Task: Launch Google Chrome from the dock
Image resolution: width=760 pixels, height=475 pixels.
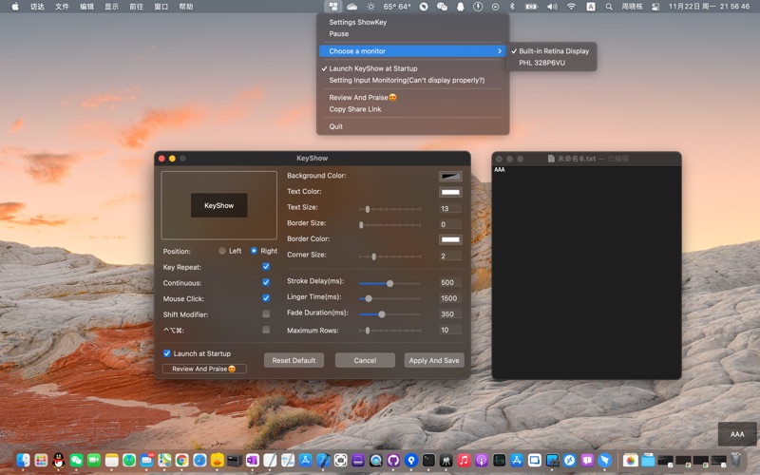Action: click(181, 460)
